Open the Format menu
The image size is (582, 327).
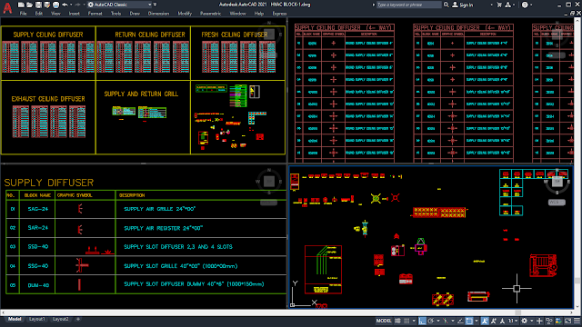95,14
